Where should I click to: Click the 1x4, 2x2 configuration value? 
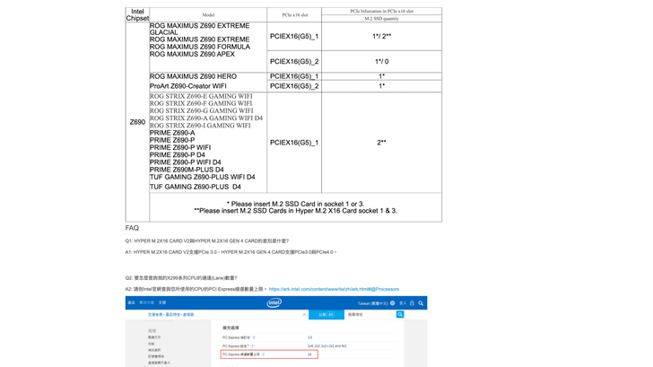pyautogui.click(x=326, y=345)
